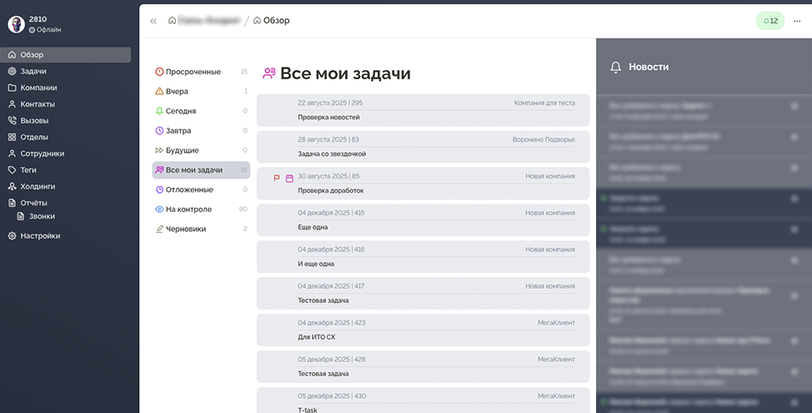Viewport: 812px width, 413px height.
Task: Open the Задача со звездочкой task
Action: (423, 147)
